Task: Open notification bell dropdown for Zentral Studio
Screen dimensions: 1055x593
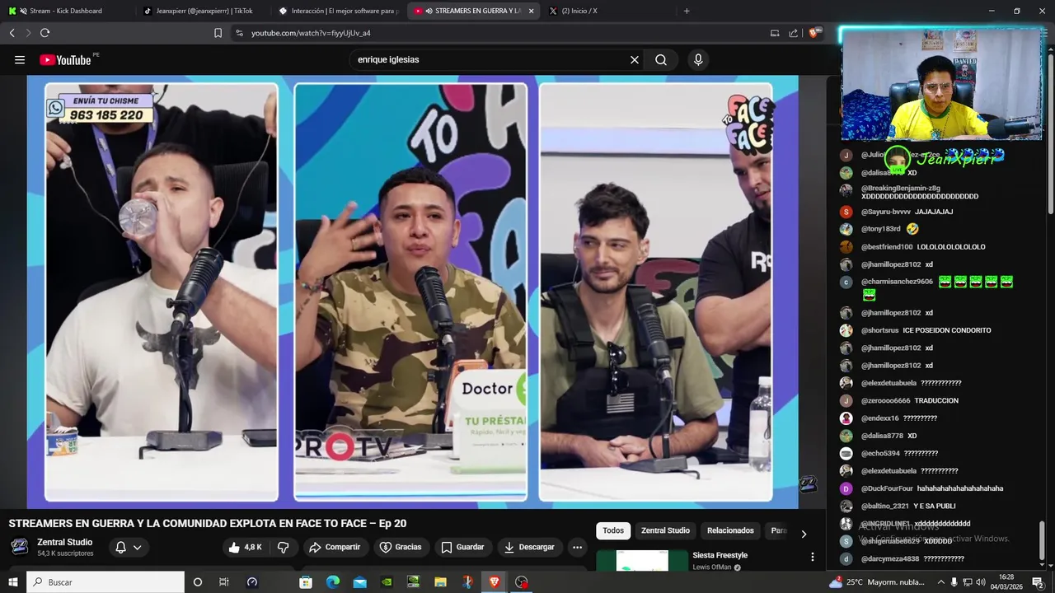Action: [x=128, y=547]
